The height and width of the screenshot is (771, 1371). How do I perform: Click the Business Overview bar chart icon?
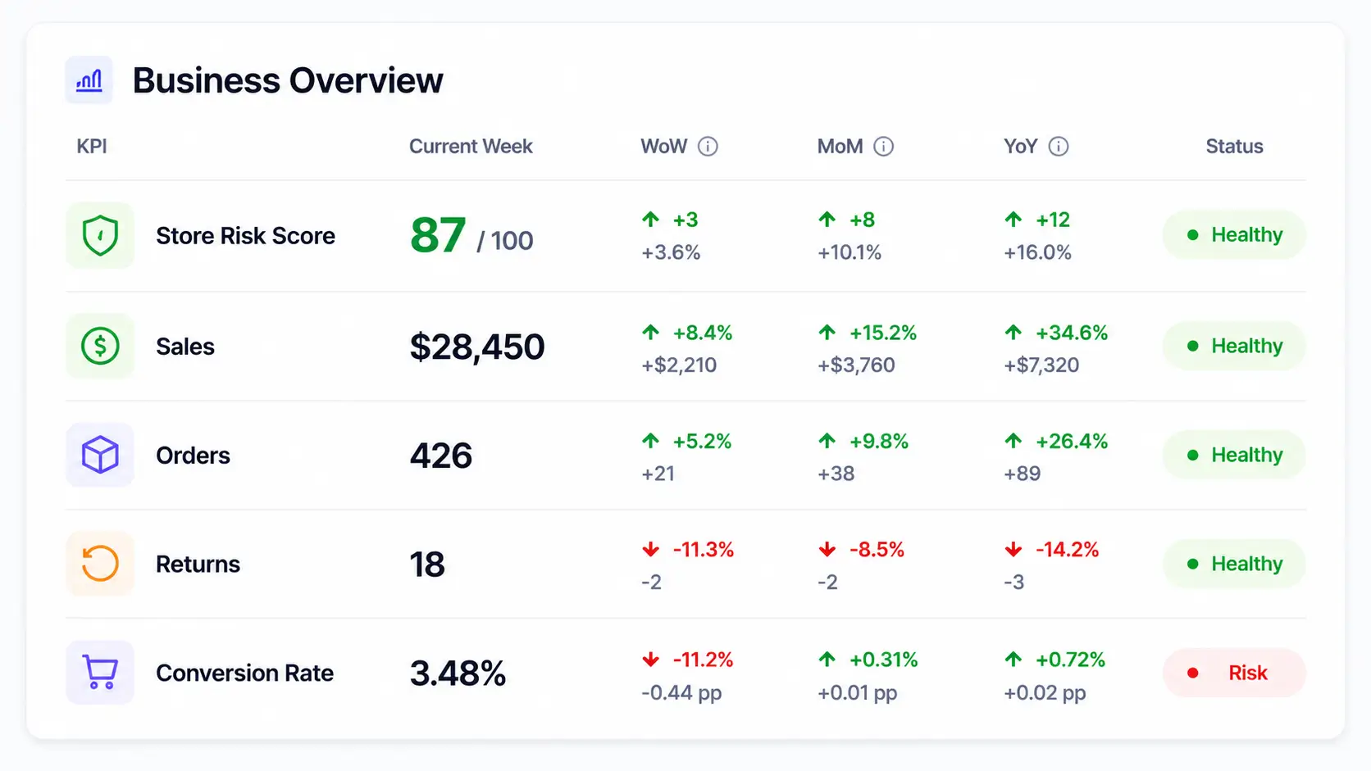point(89,80)
